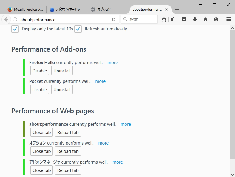
Task: Show more details for オプション
Action: 103,143
